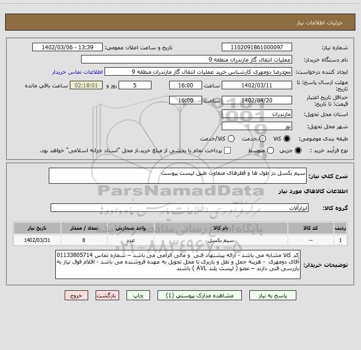Click the need number field 1102091861000097
This screenshot has height=350, width=361.
[257, 47]
